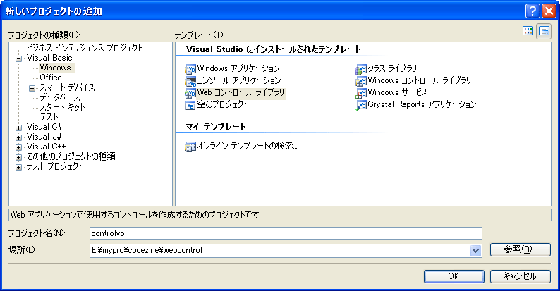Select ビジネス インテリジェンス プロジェクト in tree
Image resolution: width=560 pixels, height=291 pixels.
(x=85, y=48)
